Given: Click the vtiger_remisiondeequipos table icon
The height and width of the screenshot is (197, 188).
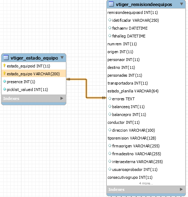Looking at the screenshot, I should [x=111, y=4].
